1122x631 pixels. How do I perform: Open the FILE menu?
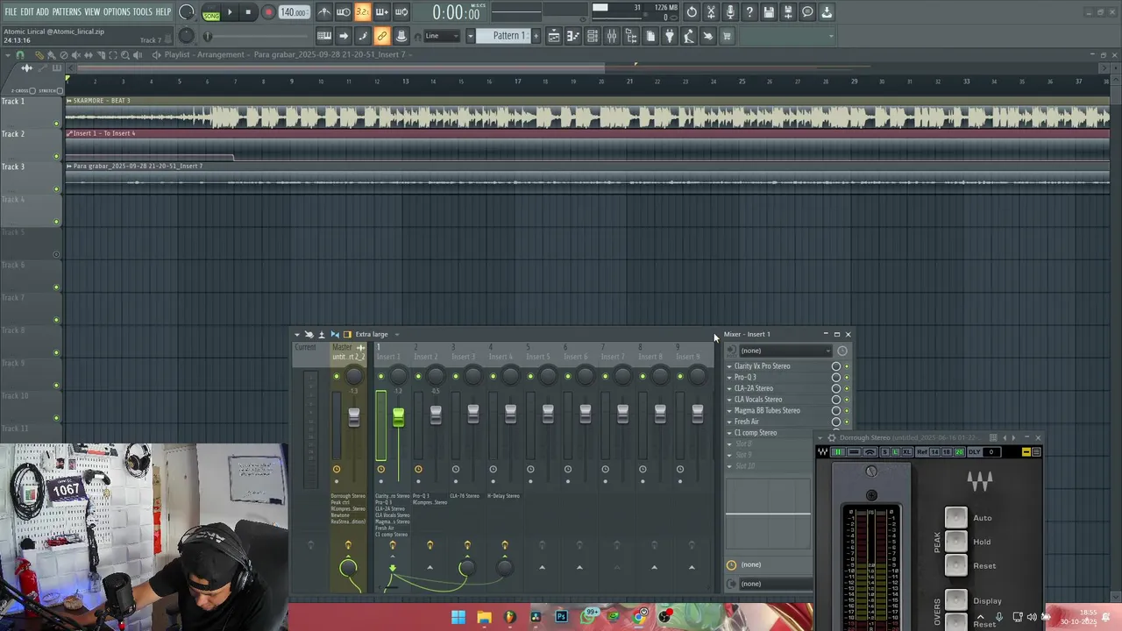tap(11, 11)
